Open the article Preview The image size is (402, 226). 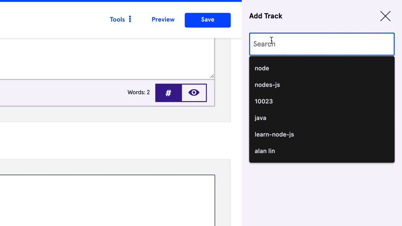[x=163, y=19]
